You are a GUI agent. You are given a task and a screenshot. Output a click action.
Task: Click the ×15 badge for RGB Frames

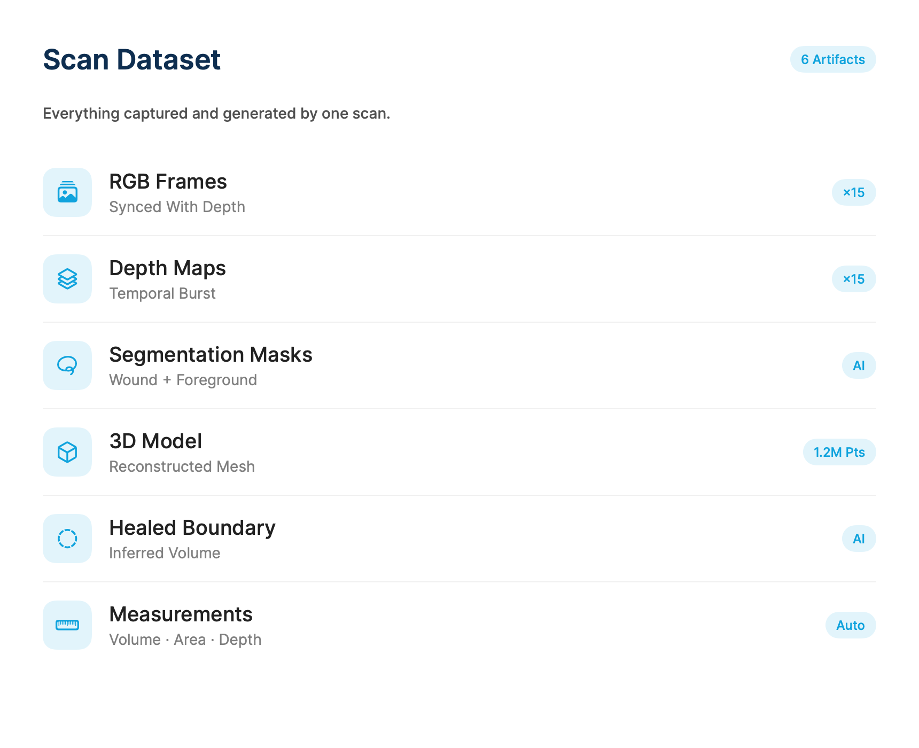click(854, 192)
